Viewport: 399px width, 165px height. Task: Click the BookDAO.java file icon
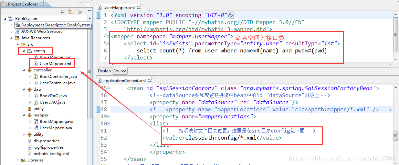(36, 96)
